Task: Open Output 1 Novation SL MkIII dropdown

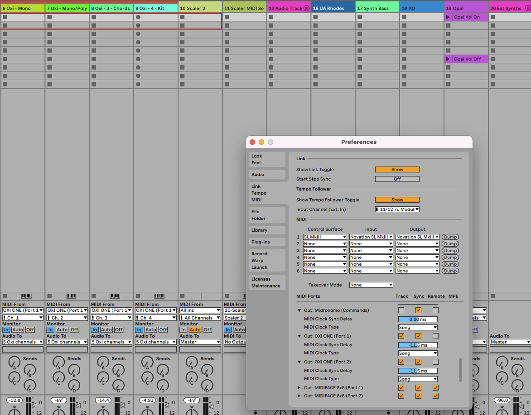Action: coord(418,237)
